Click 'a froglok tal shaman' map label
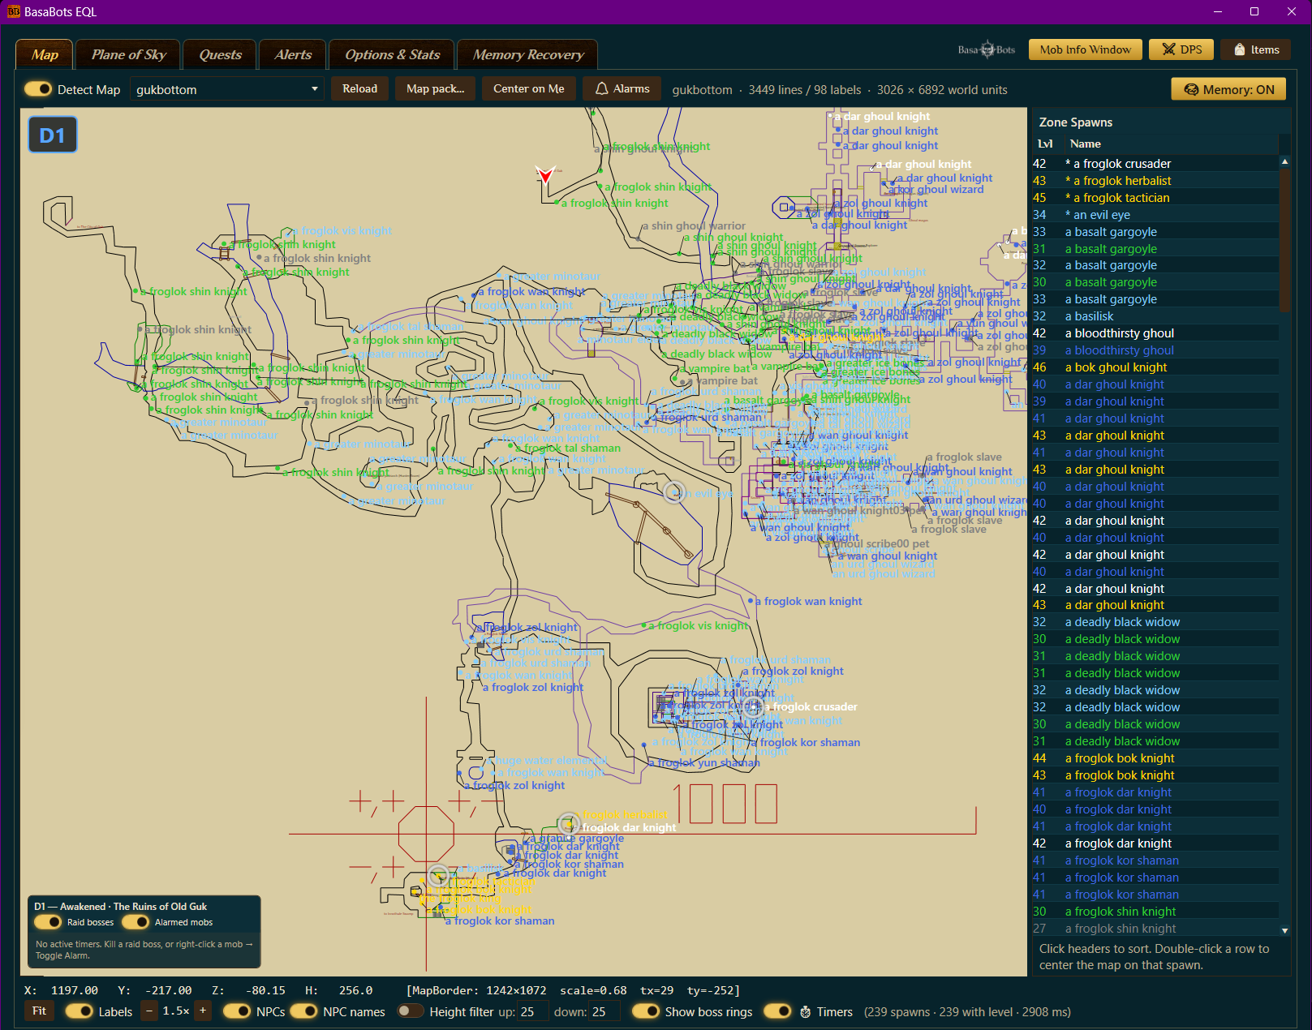The image size is (1312, 1030). click(568, 448)
